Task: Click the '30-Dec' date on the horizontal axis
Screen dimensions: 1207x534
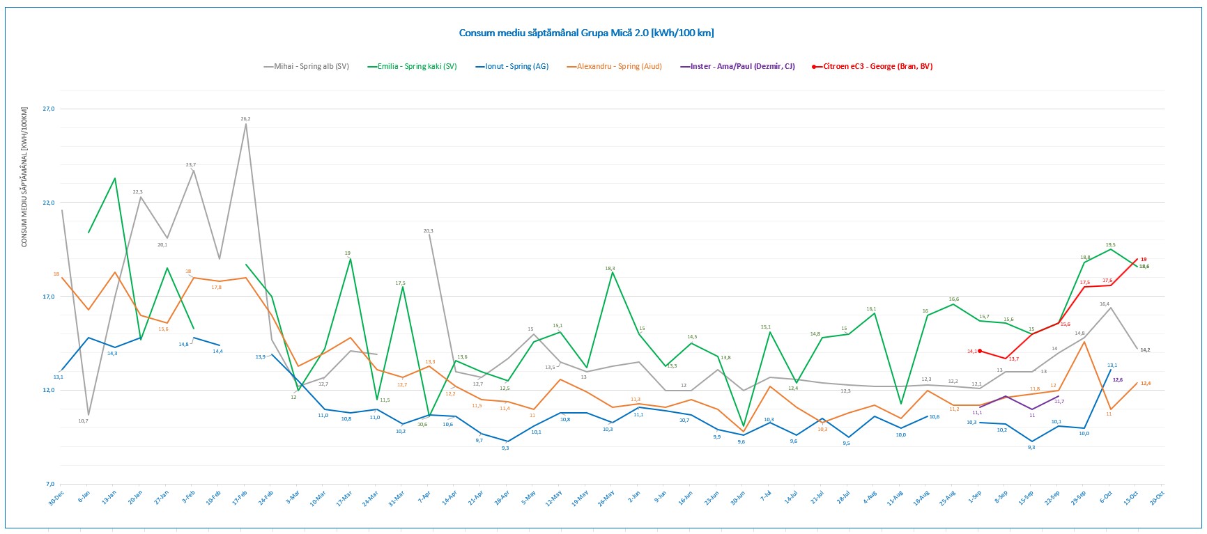Action: pos(57,498)
